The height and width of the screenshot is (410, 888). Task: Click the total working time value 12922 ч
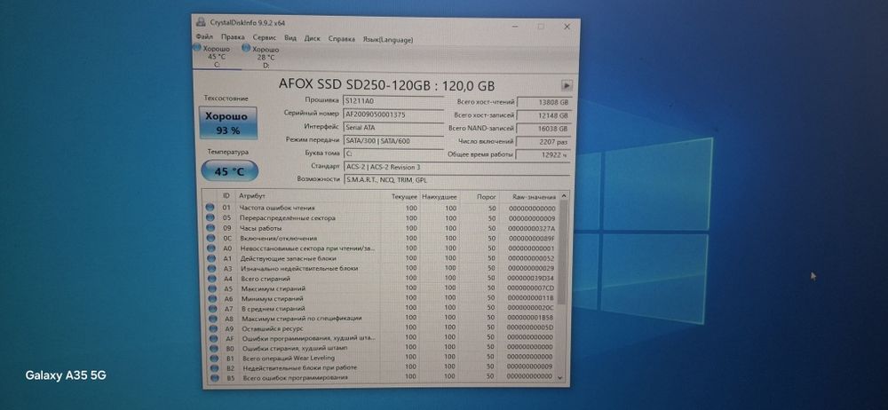(543, 155)
